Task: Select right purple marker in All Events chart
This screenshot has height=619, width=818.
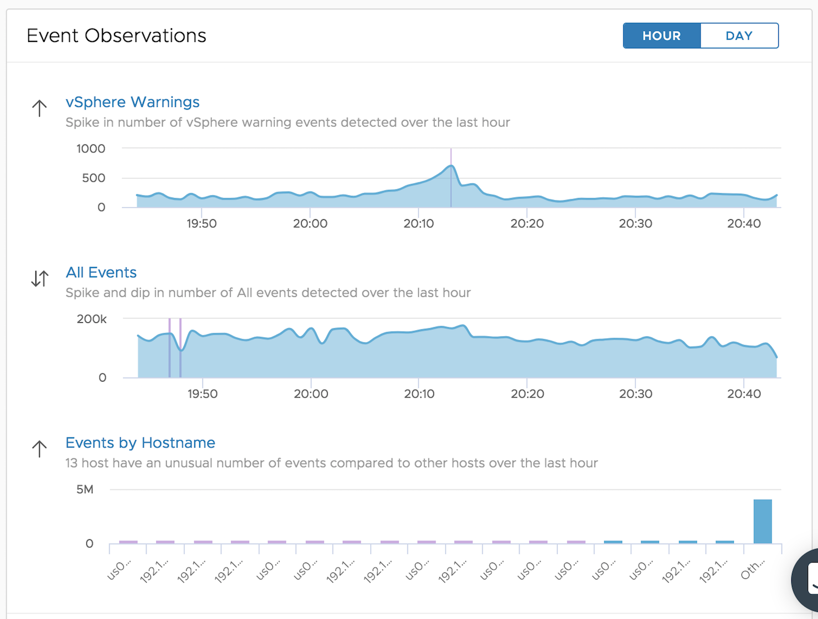Action: (x=180, y=349)
